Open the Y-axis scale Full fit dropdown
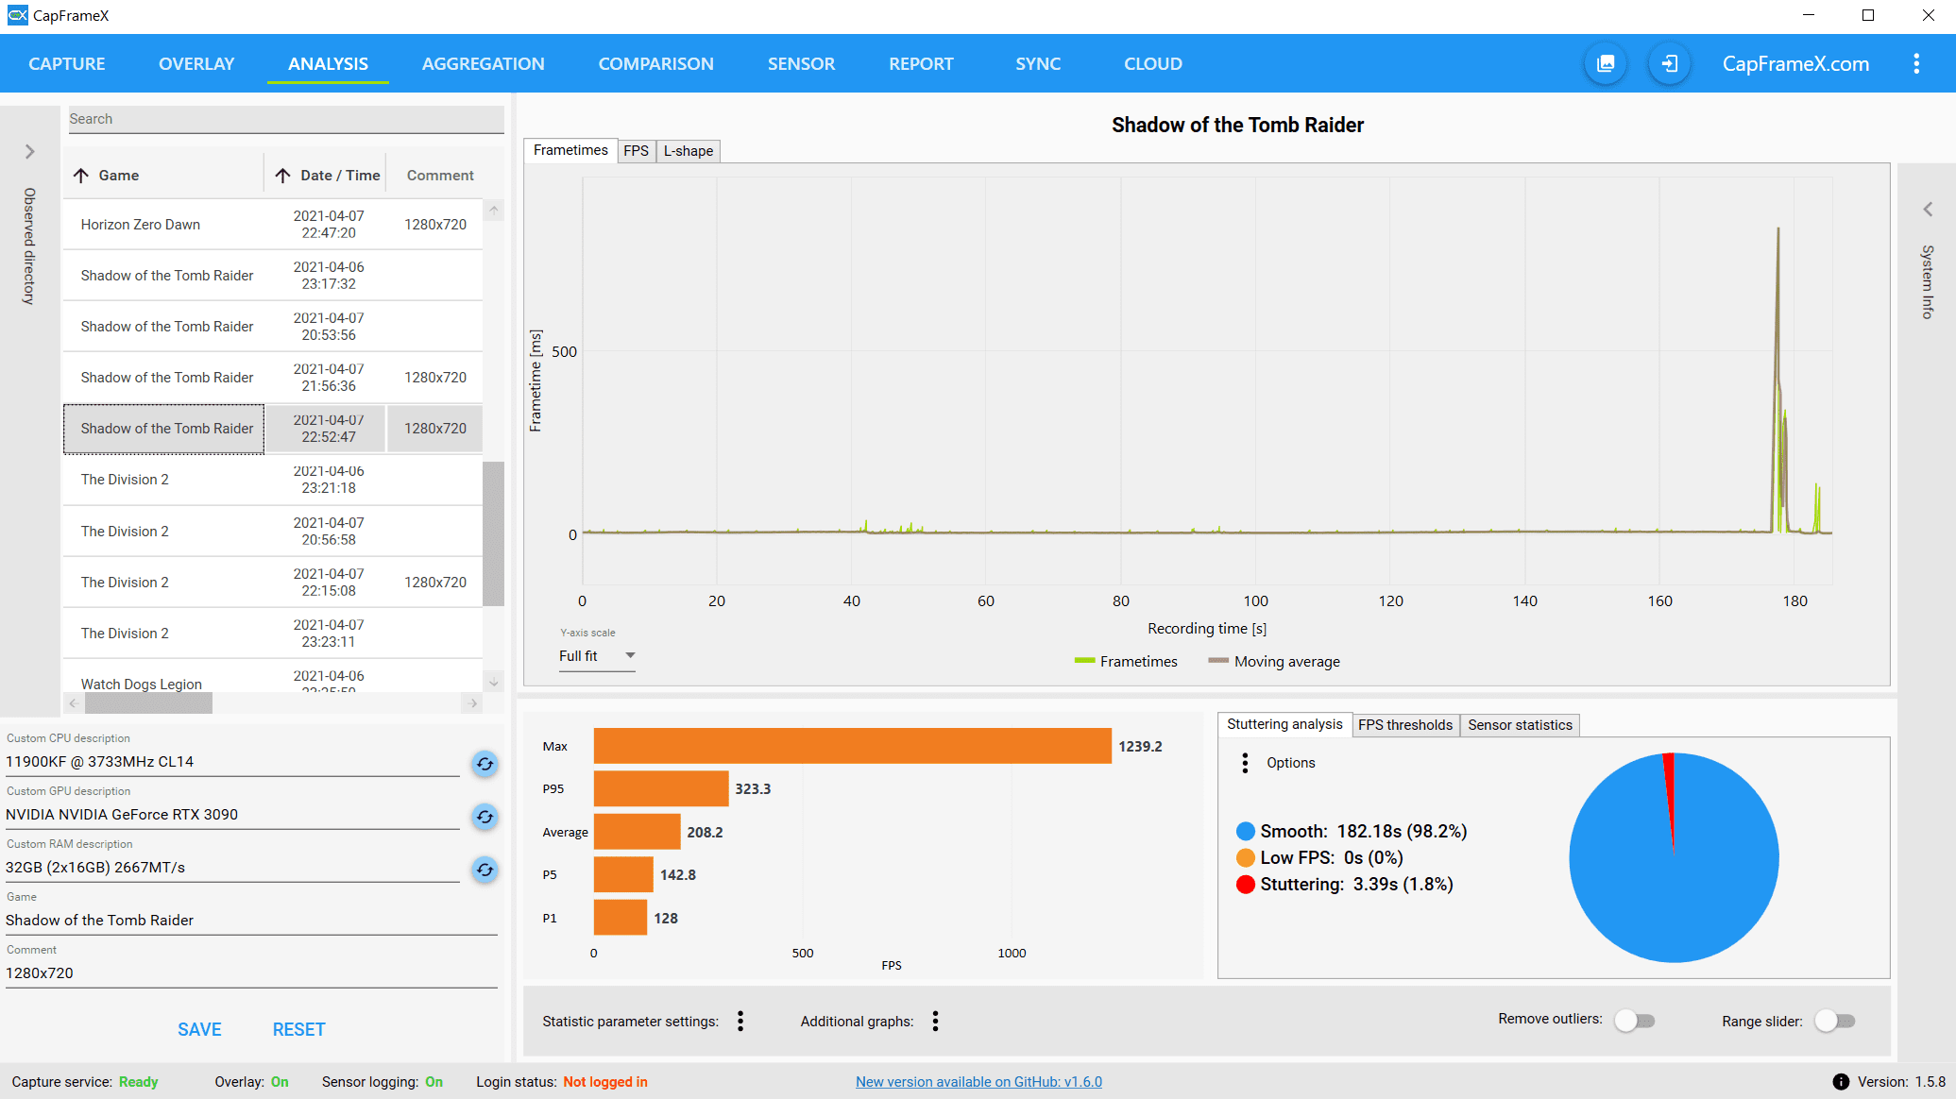The image size is (1956, 1099). 597,656
